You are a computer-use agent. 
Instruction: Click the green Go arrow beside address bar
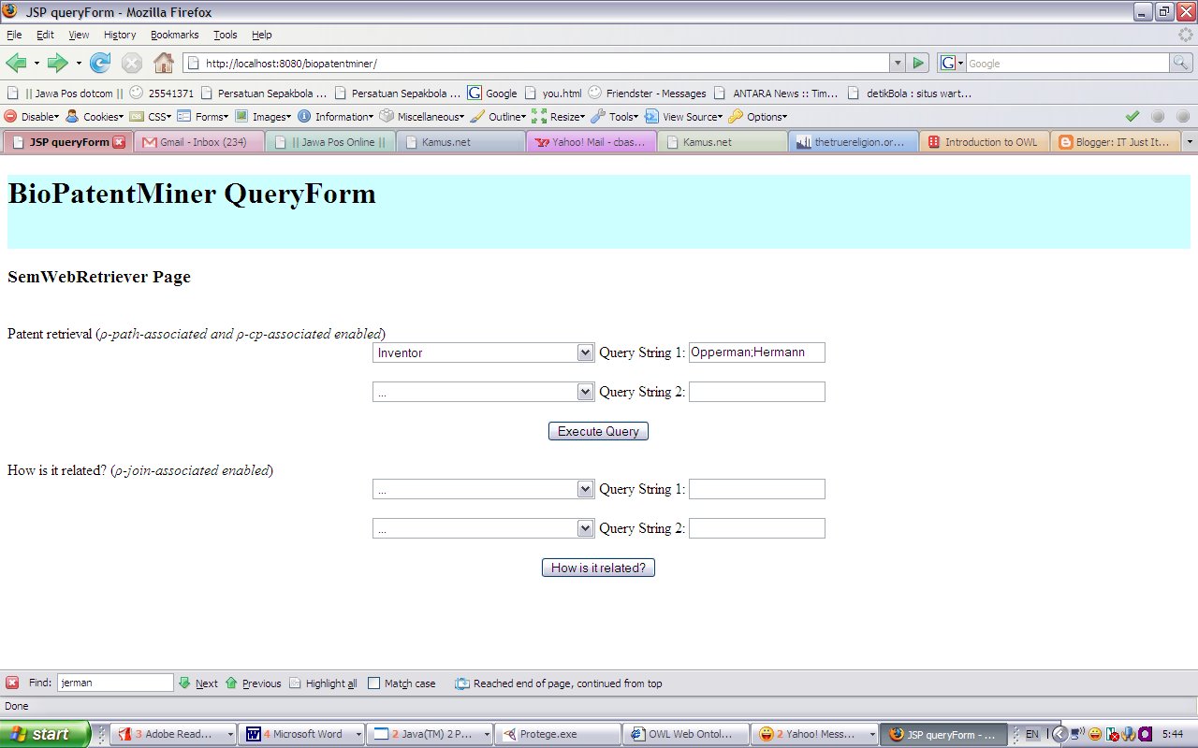click(x=918, y=63)
